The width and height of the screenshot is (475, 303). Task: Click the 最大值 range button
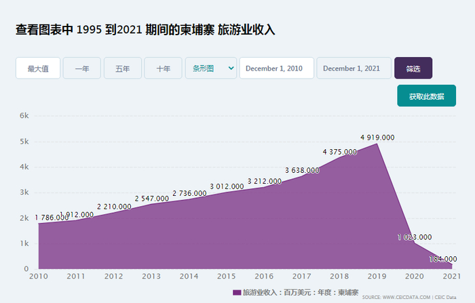point(38,68)
